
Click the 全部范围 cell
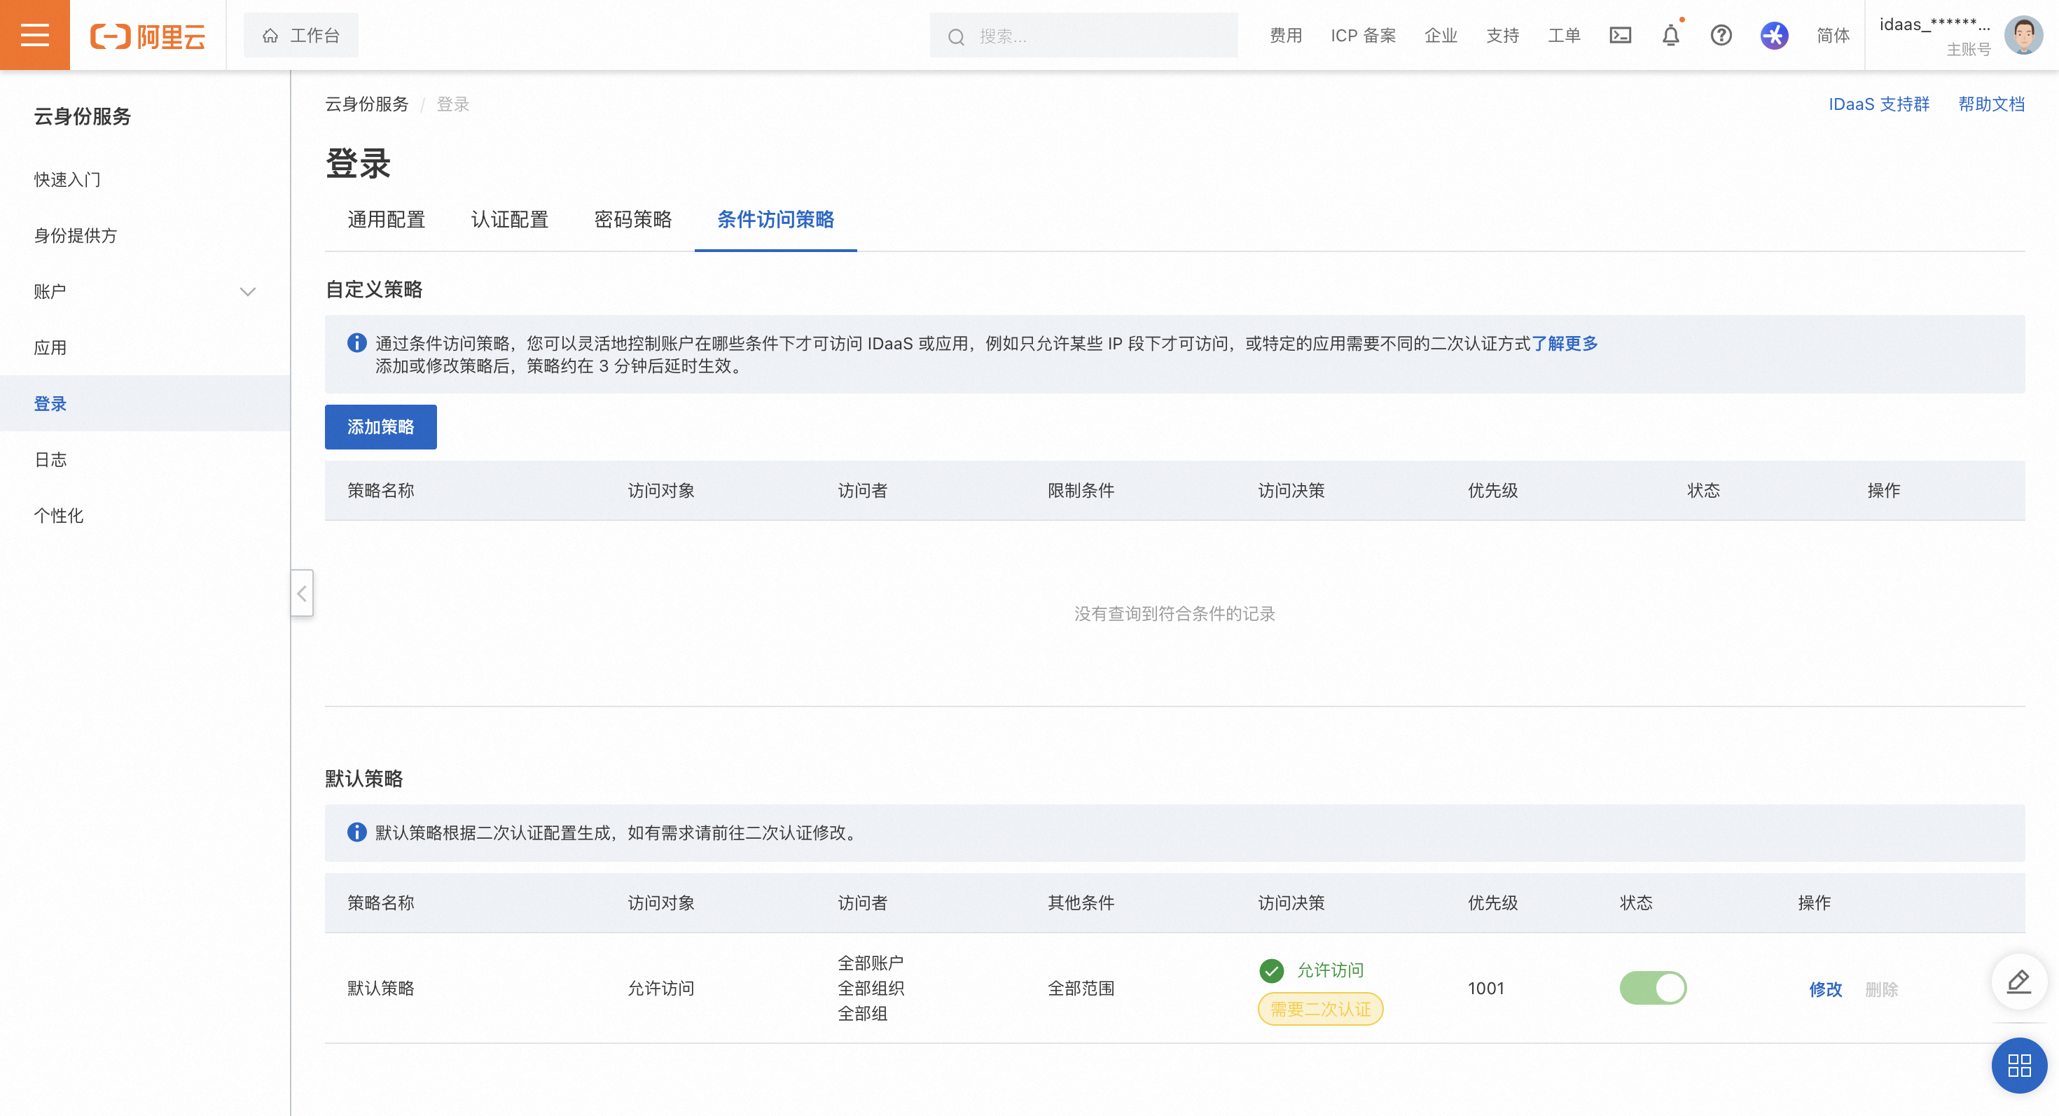pyautogui.click(x=1081, y=988)
